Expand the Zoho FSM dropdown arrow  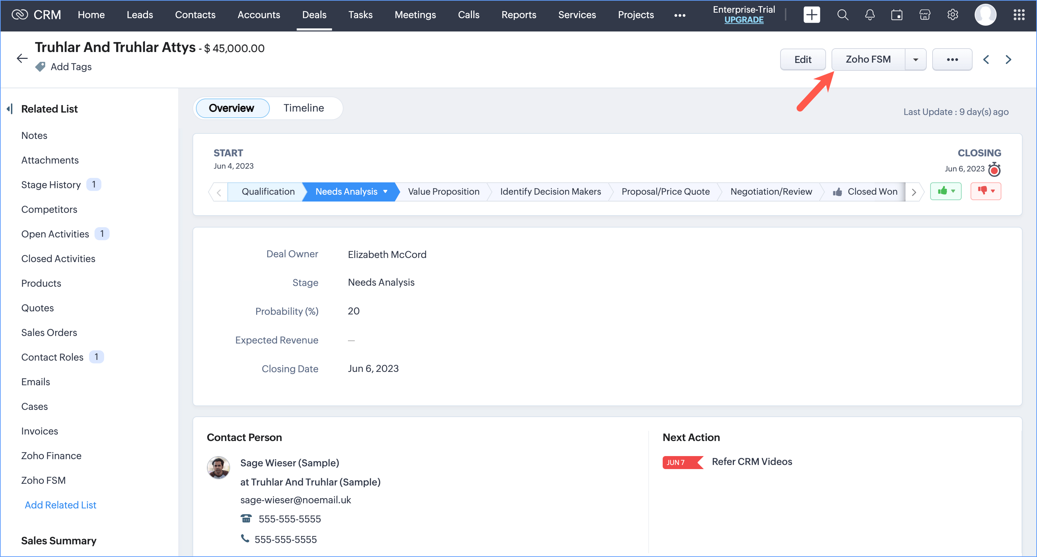[x=915, y=60]
